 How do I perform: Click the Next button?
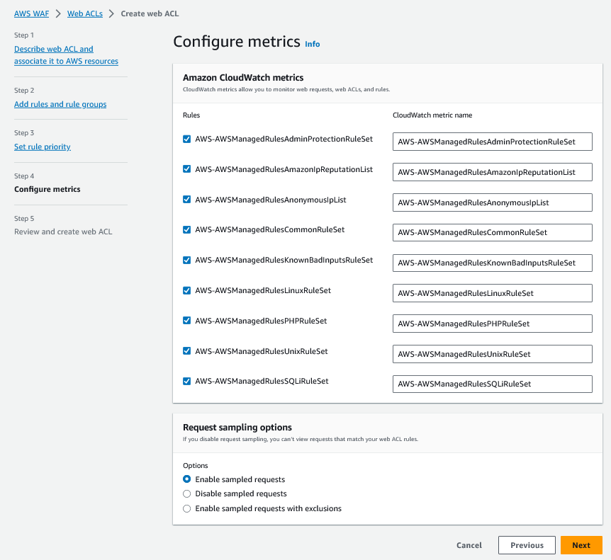[x=581, y=545]
